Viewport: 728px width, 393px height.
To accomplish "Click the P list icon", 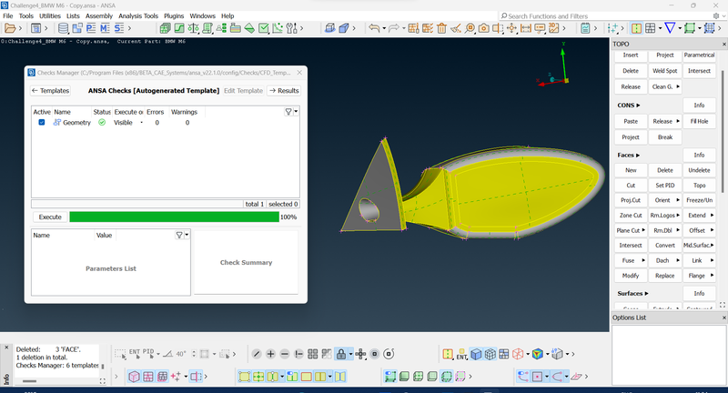I will pyautogui.click(x=91, y=28).
